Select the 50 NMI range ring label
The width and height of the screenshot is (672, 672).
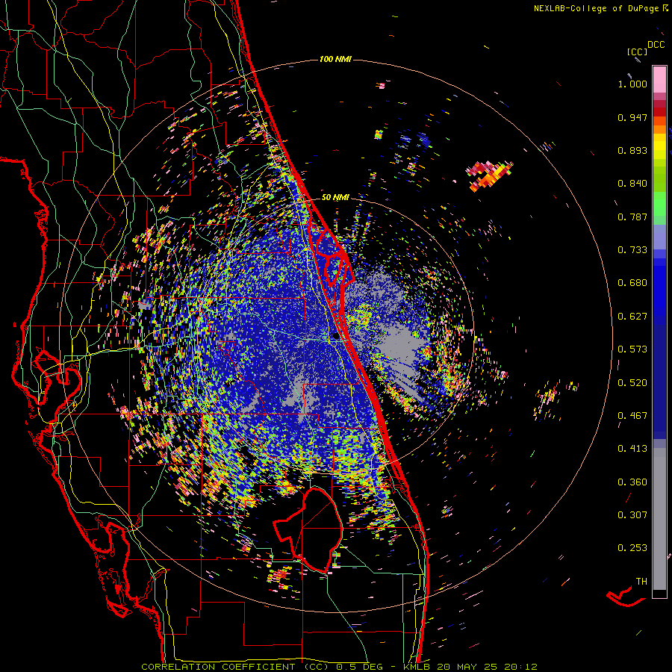click(x=335, y=198)
